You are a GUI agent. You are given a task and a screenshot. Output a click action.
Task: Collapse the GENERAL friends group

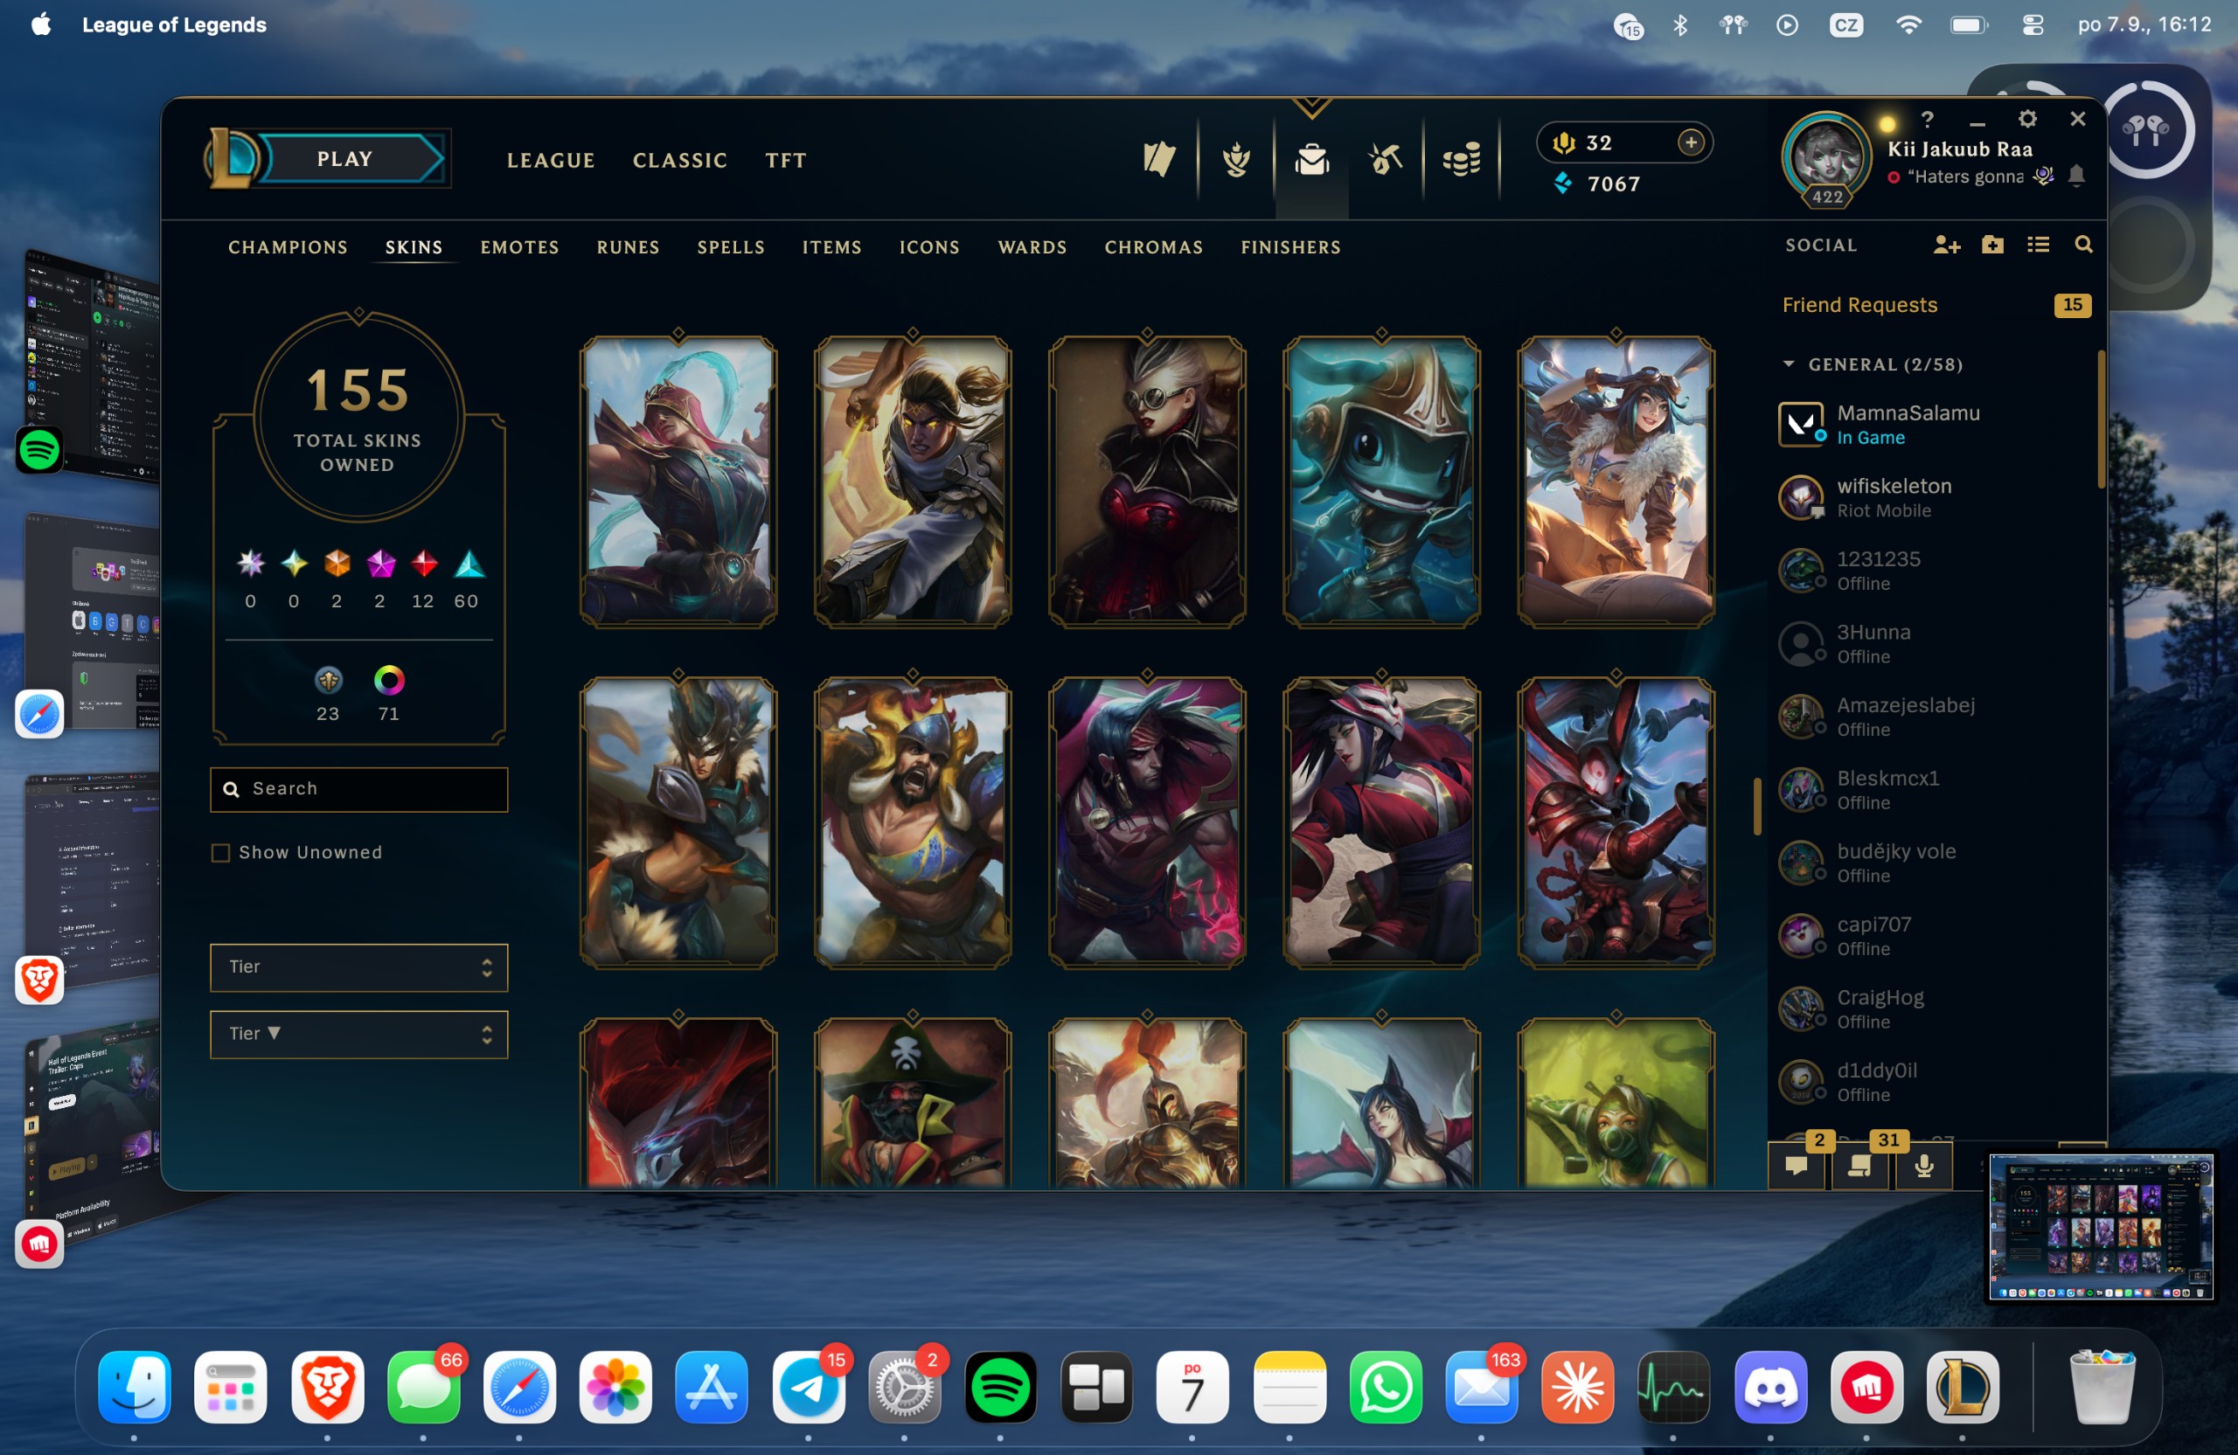pos(1789,364)
